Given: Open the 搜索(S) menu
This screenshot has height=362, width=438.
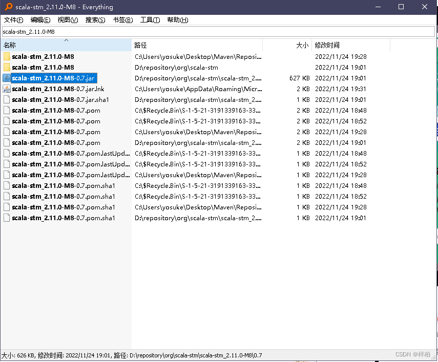Looking at the screenshot, I should (95, 20).
